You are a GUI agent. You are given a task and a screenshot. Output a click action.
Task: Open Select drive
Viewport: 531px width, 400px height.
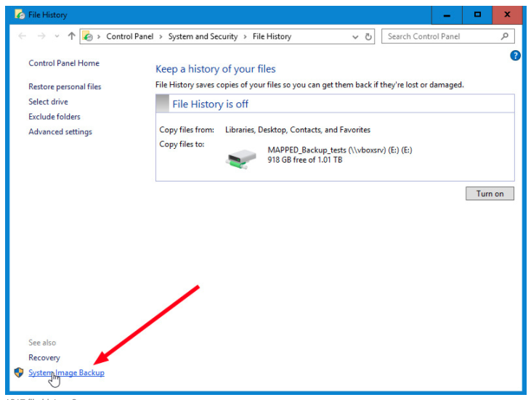tap(48, 102)
